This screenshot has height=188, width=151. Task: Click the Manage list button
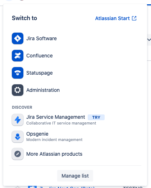click(x=75, y=176)
